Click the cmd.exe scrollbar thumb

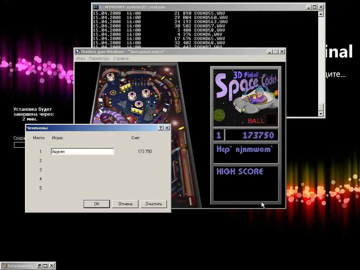[321, 107]
